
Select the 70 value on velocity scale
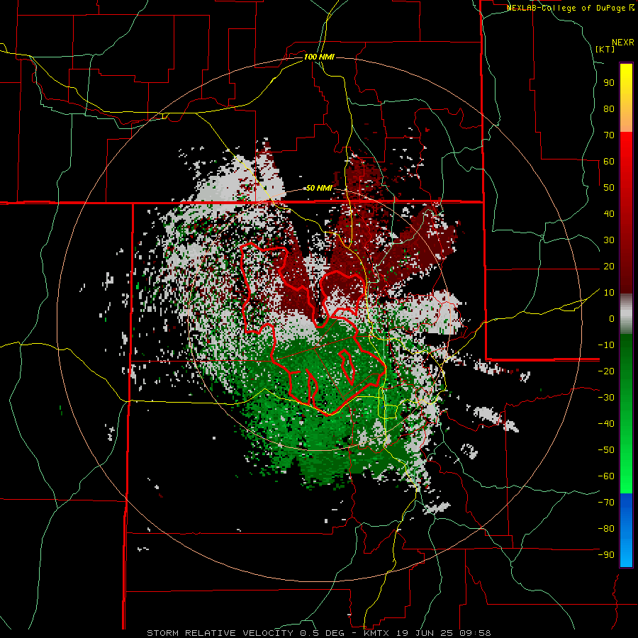pyautogui.click(x=609, y=135)
